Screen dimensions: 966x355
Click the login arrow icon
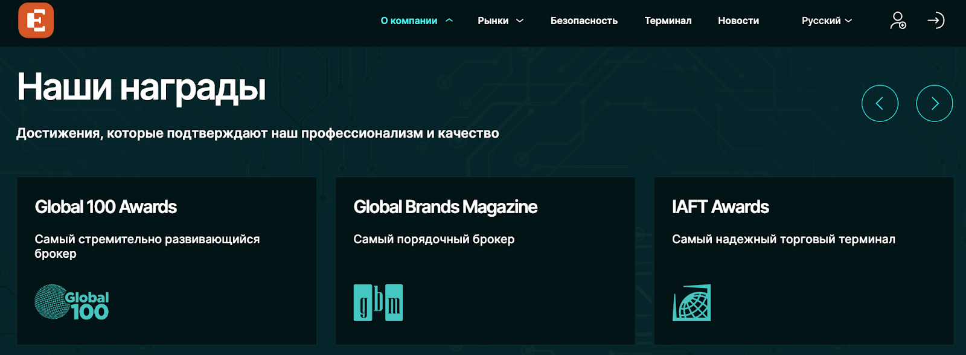[936, 21]
